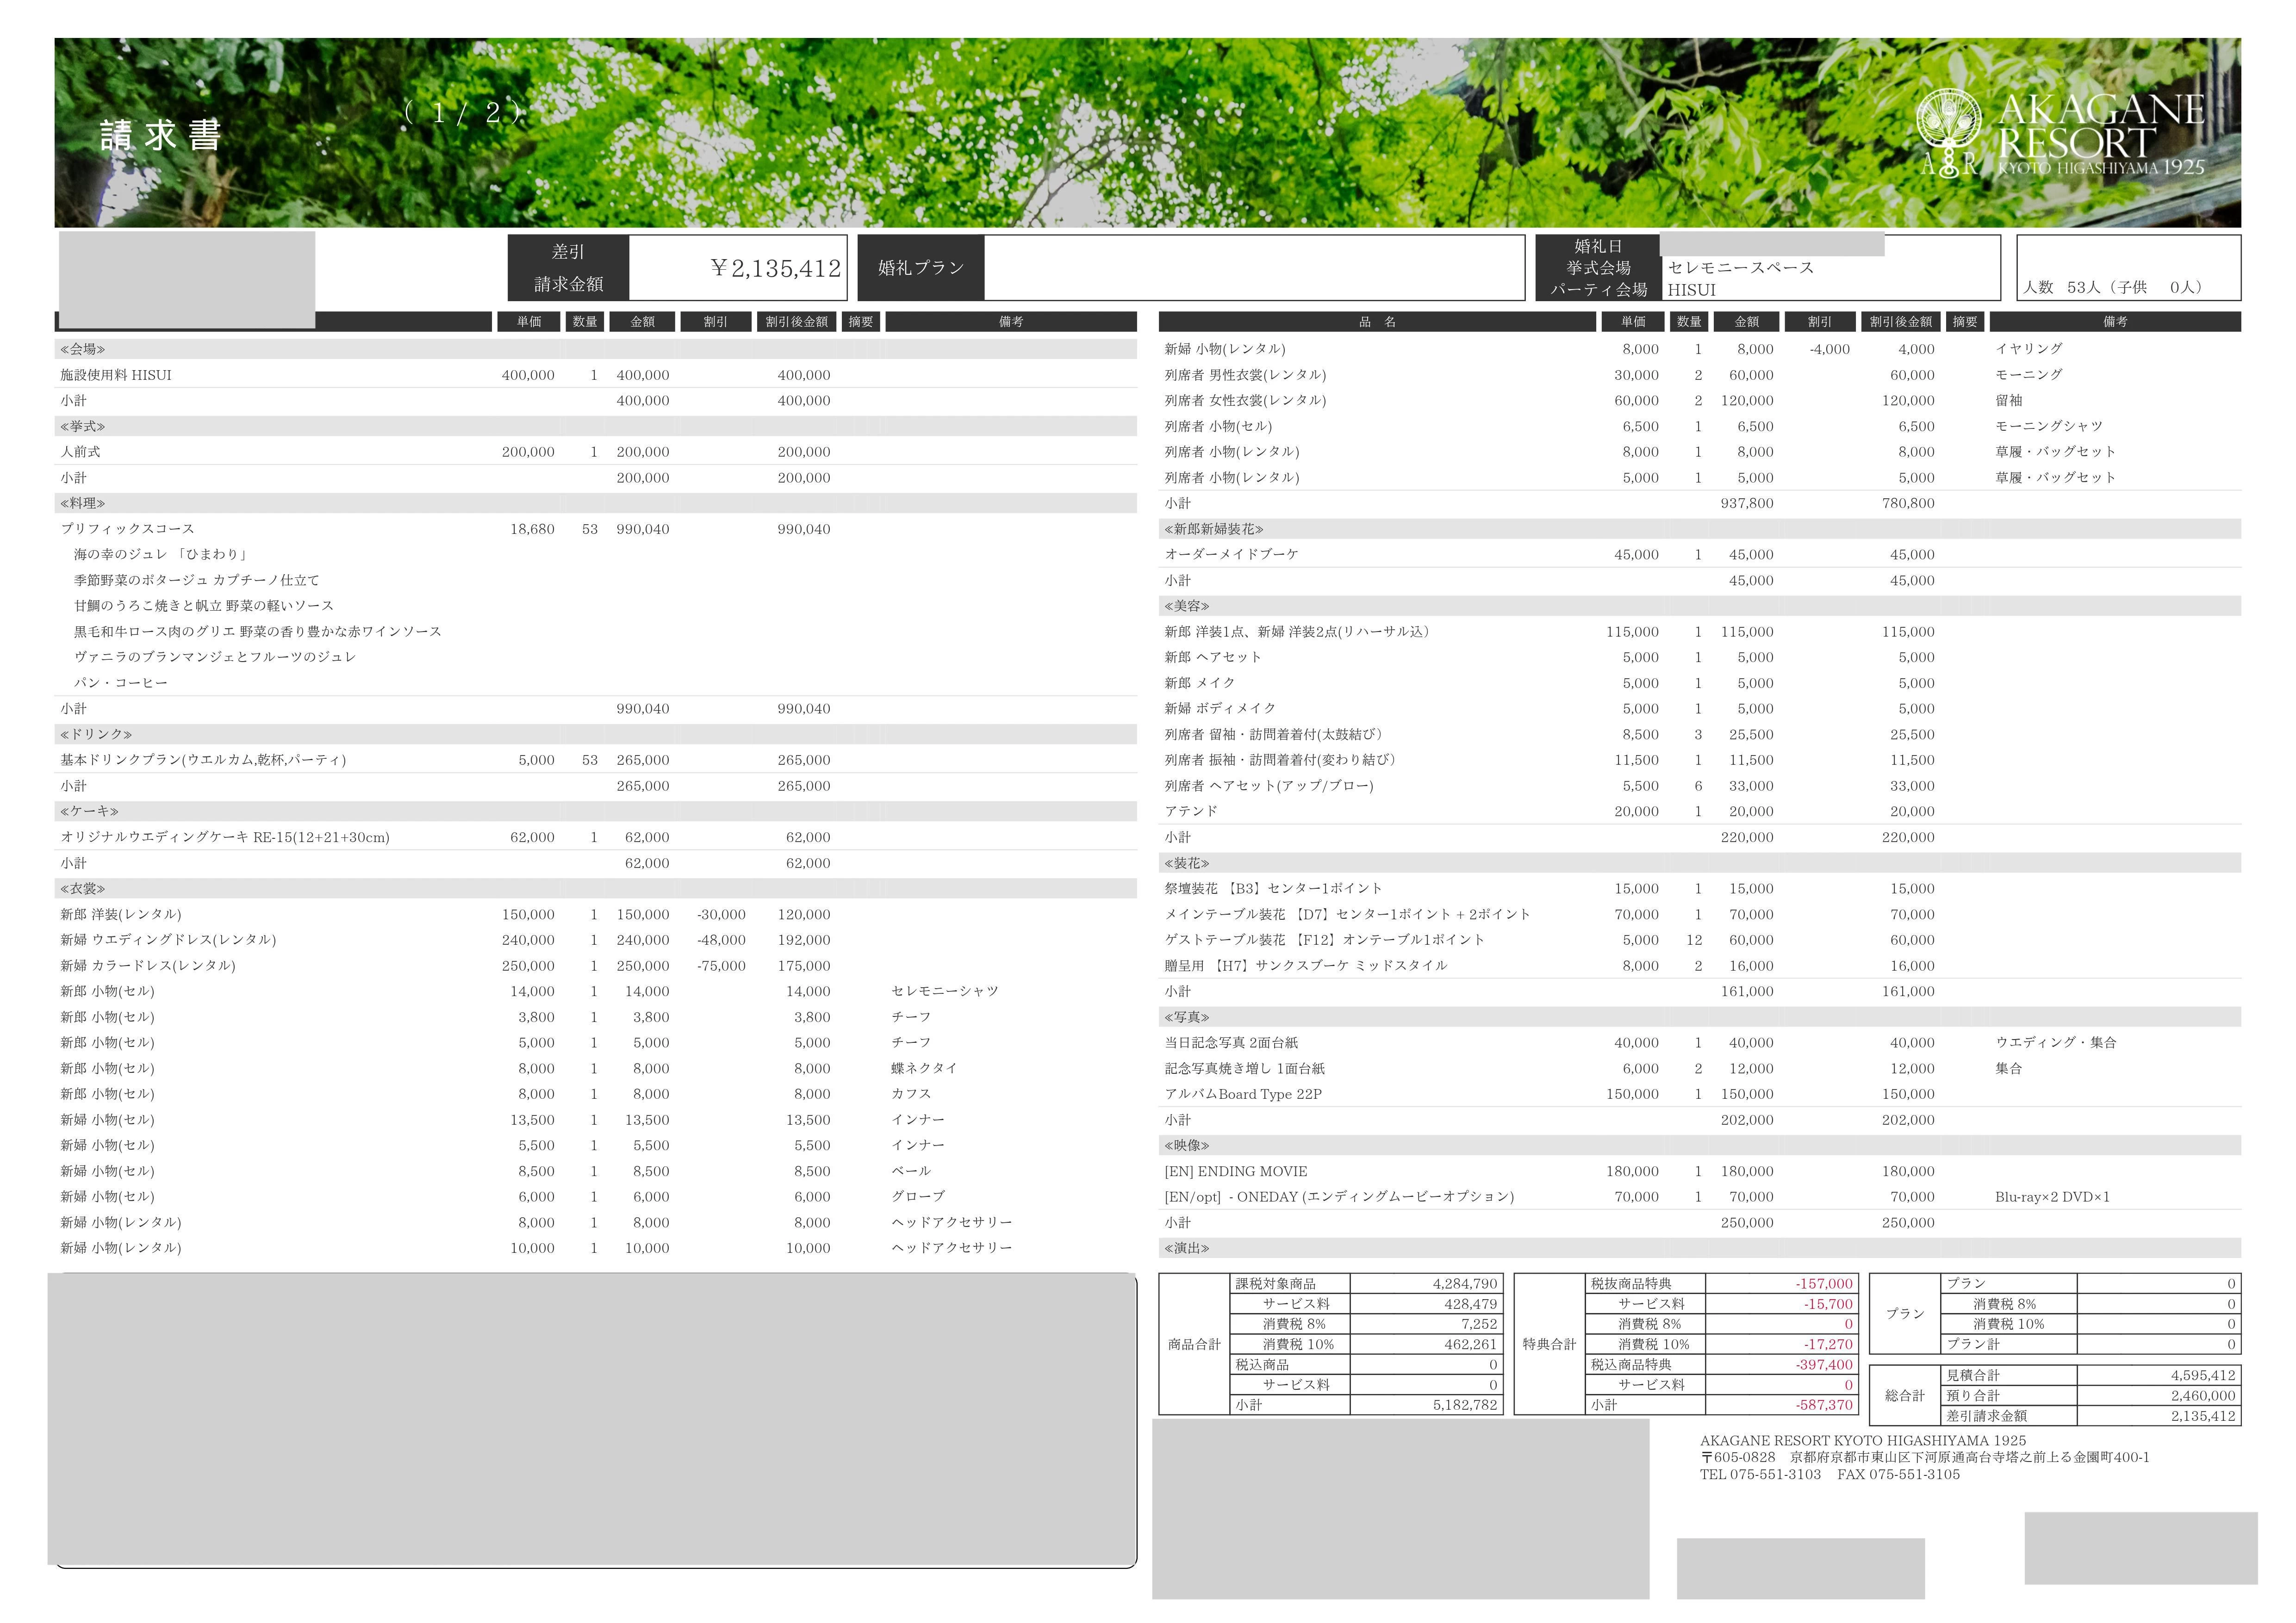Select the 新婦 カラードレス(レンタル) row

tap(596, 966)
